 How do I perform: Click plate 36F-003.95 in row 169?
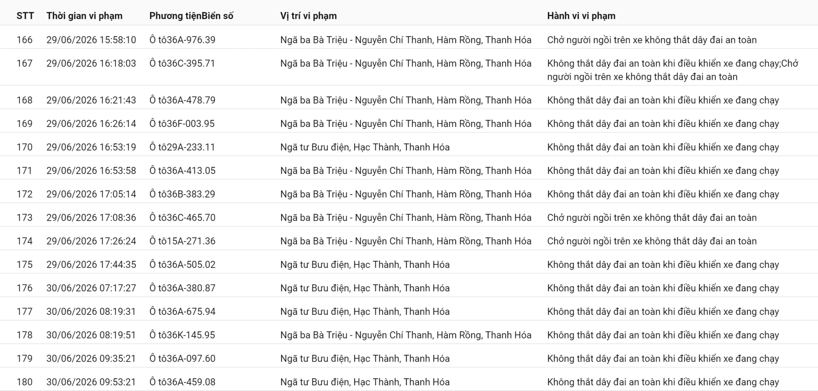(182, 124)
